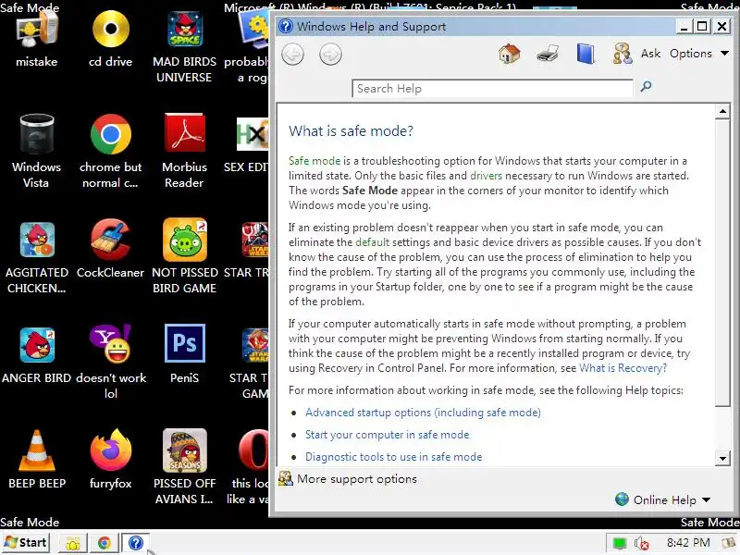Click the help scrollbar up arrow
The width and height of the screenshot is (740, 555).
tap(722, 112)
